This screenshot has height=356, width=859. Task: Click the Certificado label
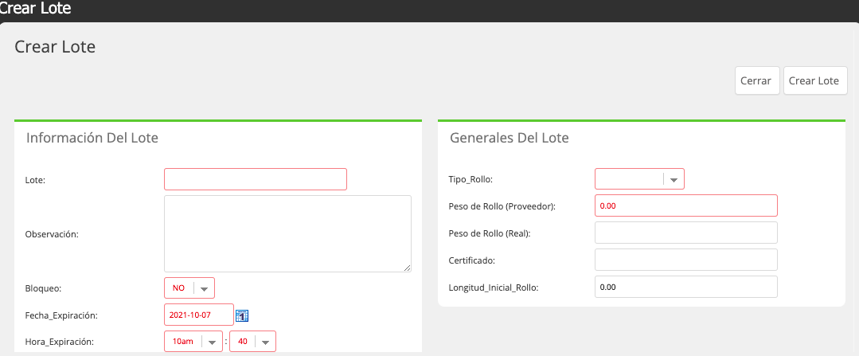471,260
